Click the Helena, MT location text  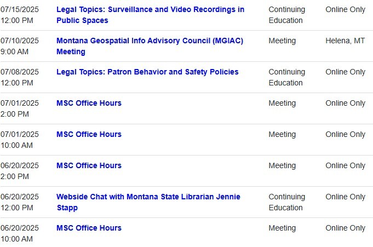click(345, 41)
